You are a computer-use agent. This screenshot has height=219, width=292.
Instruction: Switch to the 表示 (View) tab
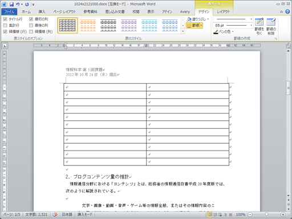tap(151, 12)
